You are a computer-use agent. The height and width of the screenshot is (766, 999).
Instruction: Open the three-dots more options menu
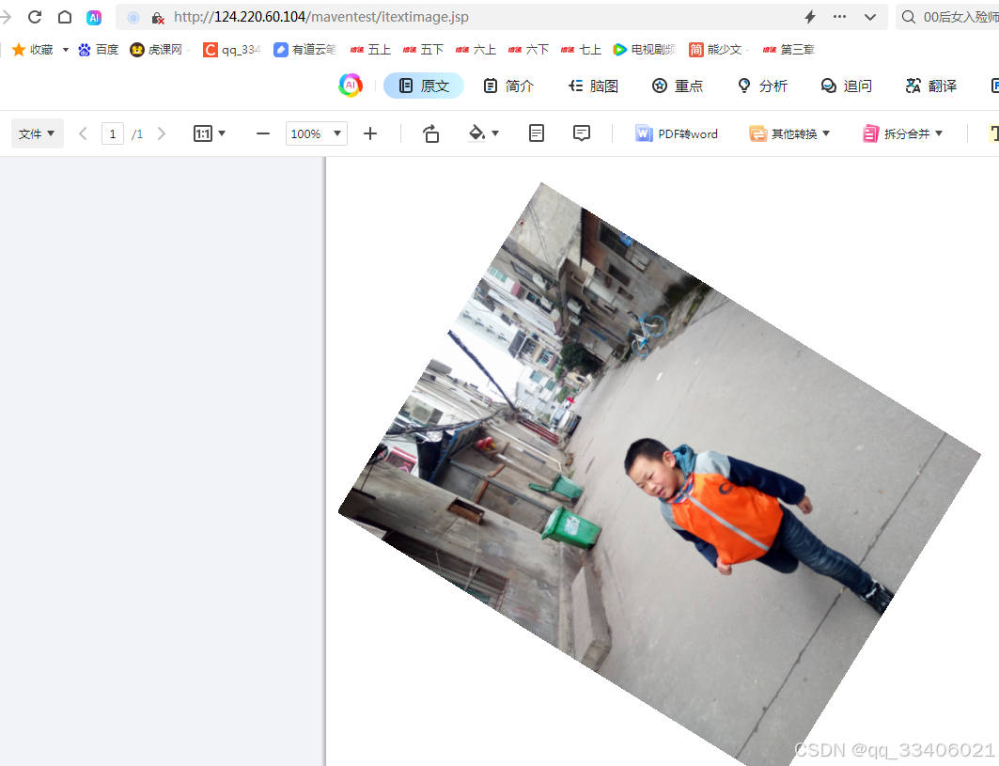tap(840, 17)
